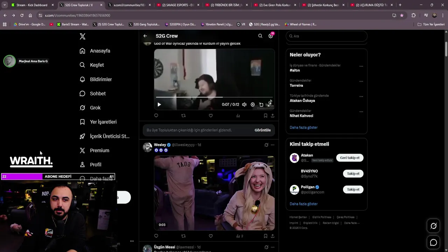Open Premium in the sidebar

click(94, 150)
